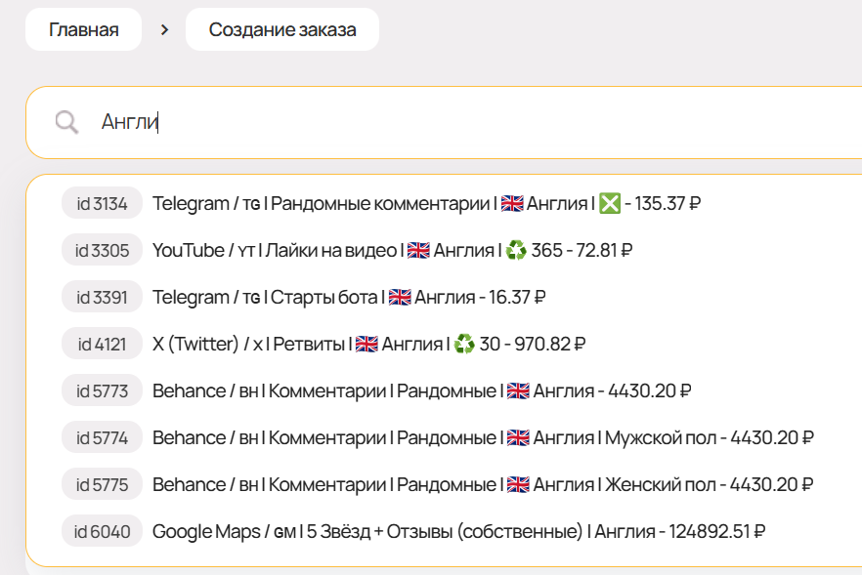
Task: Open Создание заказа breadcrumb
Action: tap(282, 29)
